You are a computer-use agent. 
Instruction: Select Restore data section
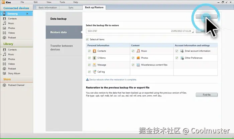coord(64,32)
